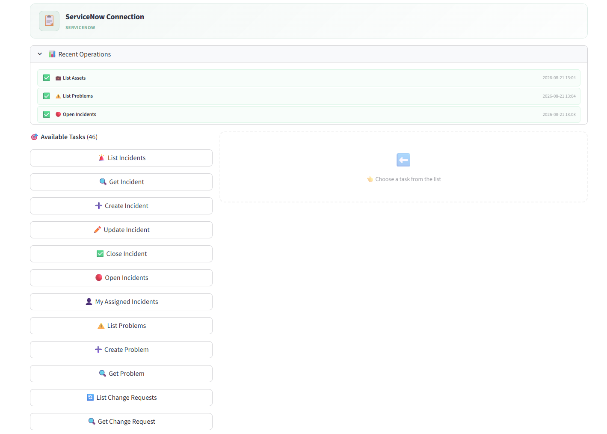607x434 pixels.
Task: Select the List Problems task button
Action: pyautogui.click(x=121, y=326)
